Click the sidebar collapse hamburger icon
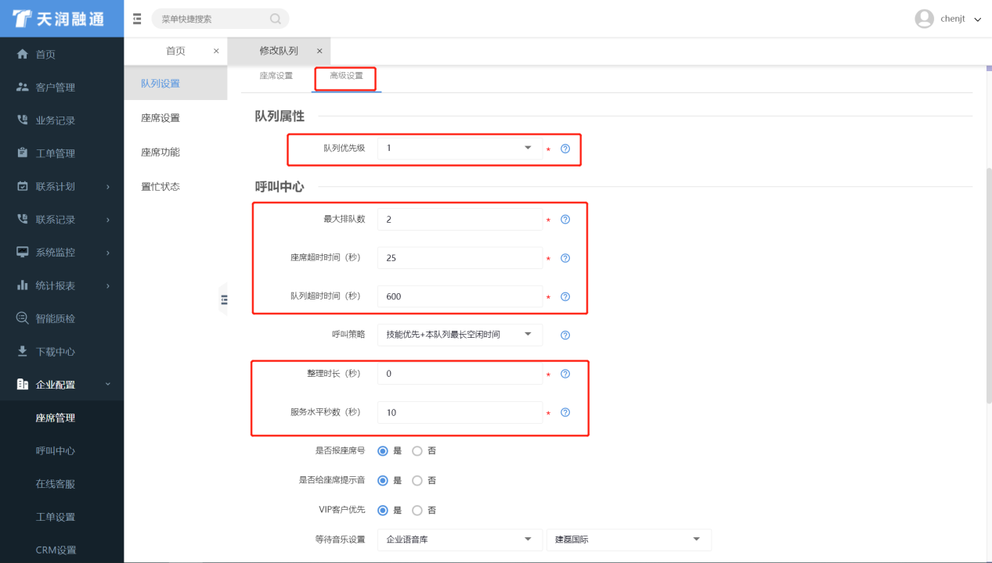The height and width of the screenshot is (563, 992). coord(137,19)
